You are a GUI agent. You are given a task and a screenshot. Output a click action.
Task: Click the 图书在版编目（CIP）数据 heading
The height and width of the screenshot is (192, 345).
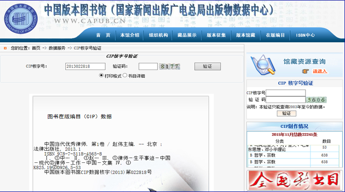(x=79, y=117)
